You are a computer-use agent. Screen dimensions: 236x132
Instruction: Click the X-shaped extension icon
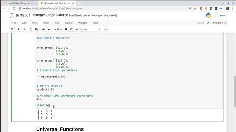(x=211, y=8)
